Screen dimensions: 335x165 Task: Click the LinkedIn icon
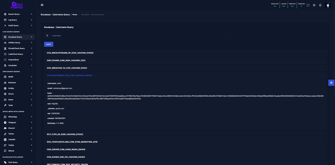[x=5, y=139]
